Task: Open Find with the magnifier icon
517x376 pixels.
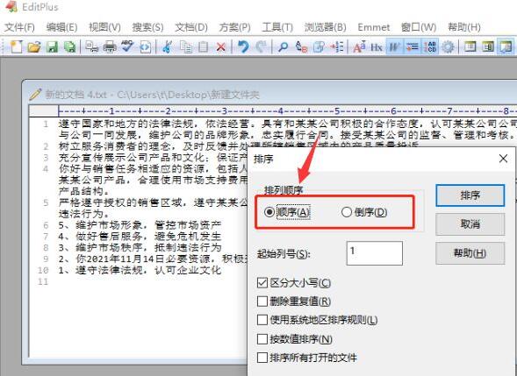Action: click(x=283, y=47)
